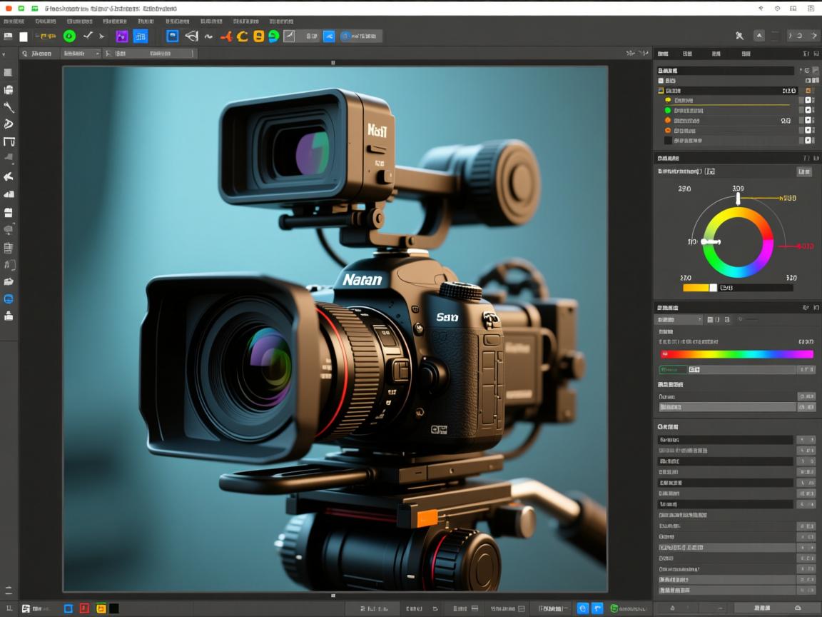
Task: Toggle the checkbox on the black-square layer row
Action: tap(808, 141)
